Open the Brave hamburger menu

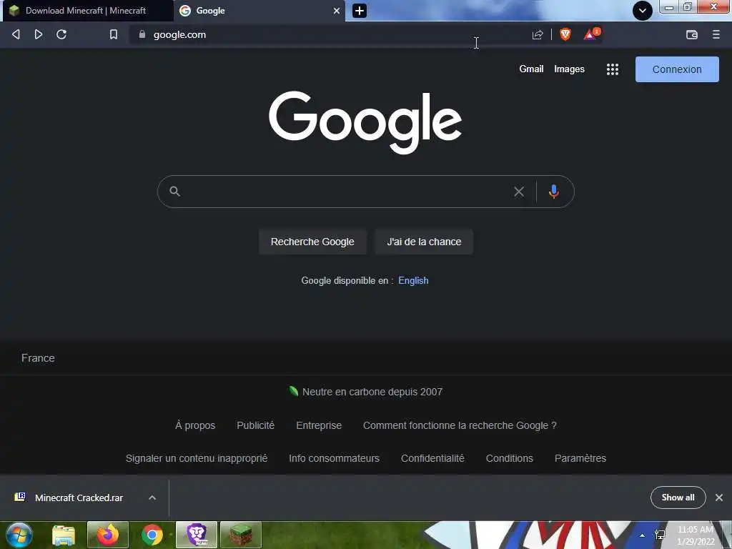(716, 34)
